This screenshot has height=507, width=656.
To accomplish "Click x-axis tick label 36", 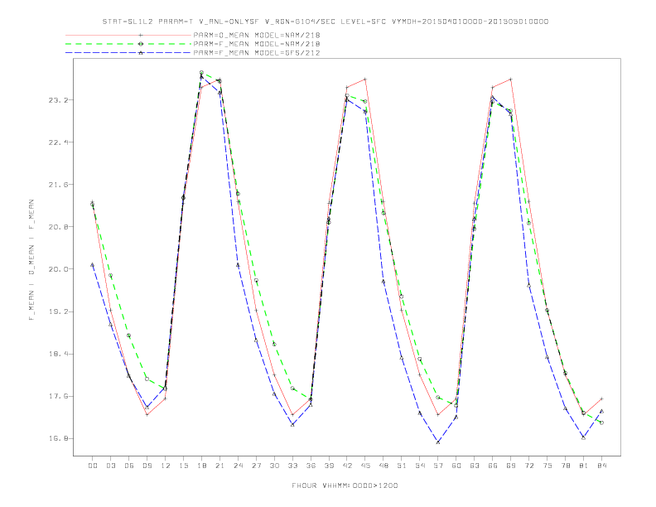I will point(311,466).
